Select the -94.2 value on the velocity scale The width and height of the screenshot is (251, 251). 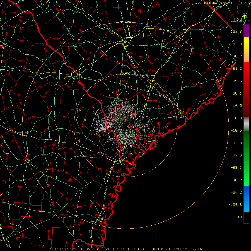[x=236, y=192]
